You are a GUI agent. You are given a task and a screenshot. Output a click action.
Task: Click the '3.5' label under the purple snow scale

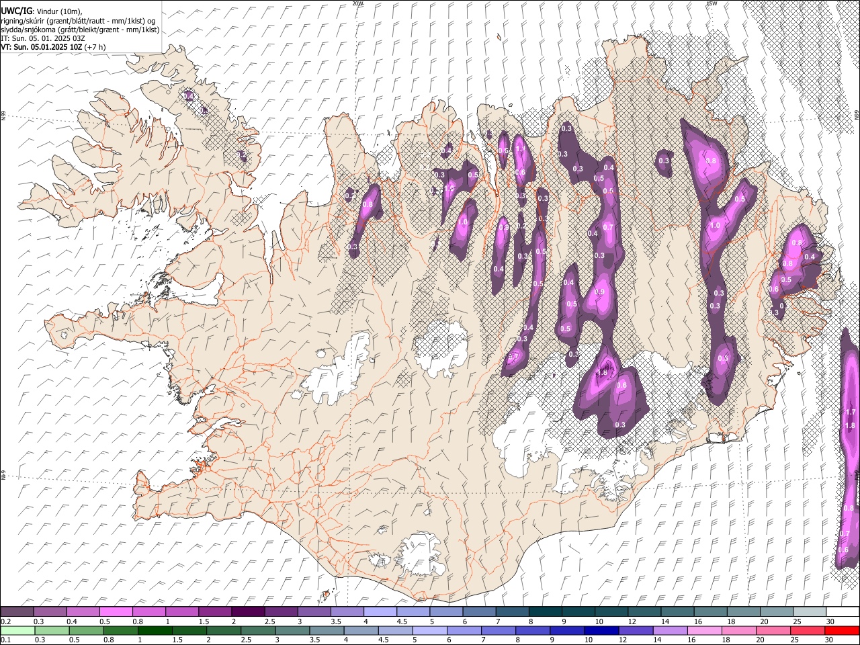tap(335, 621)
